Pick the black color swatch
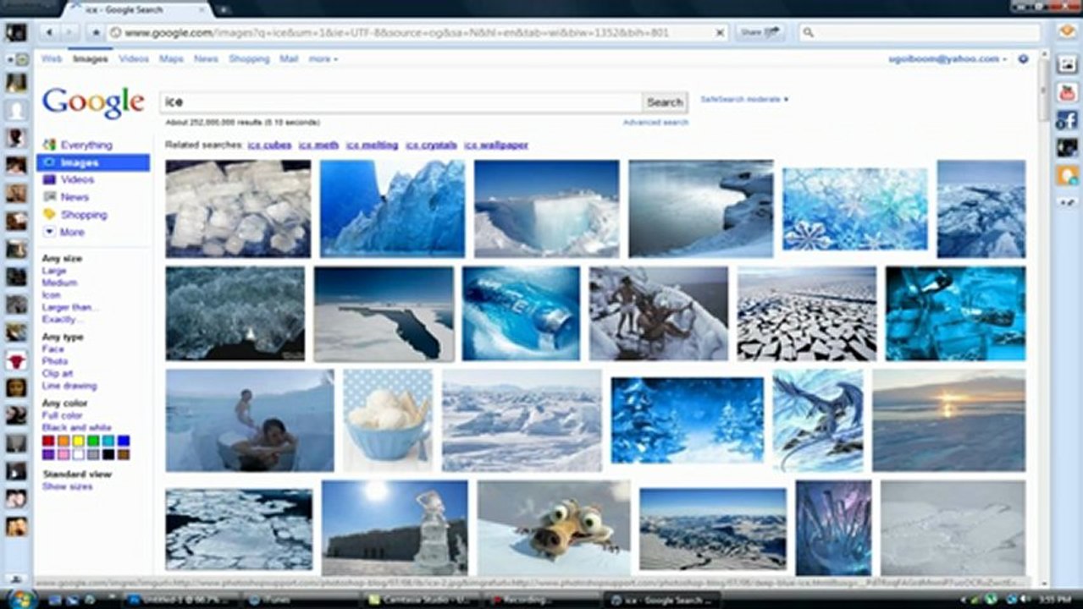The height and width of the screenshot is (609, 1083). click(108, 454)
